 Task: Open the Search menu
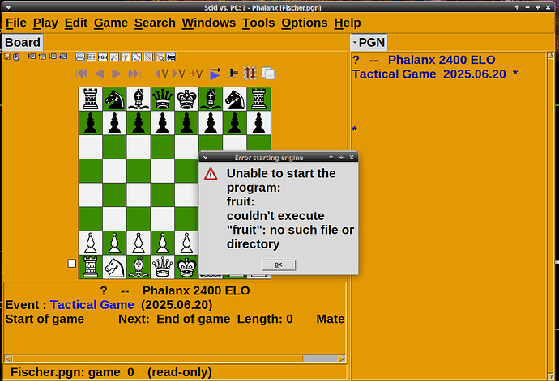coord(155,23)
